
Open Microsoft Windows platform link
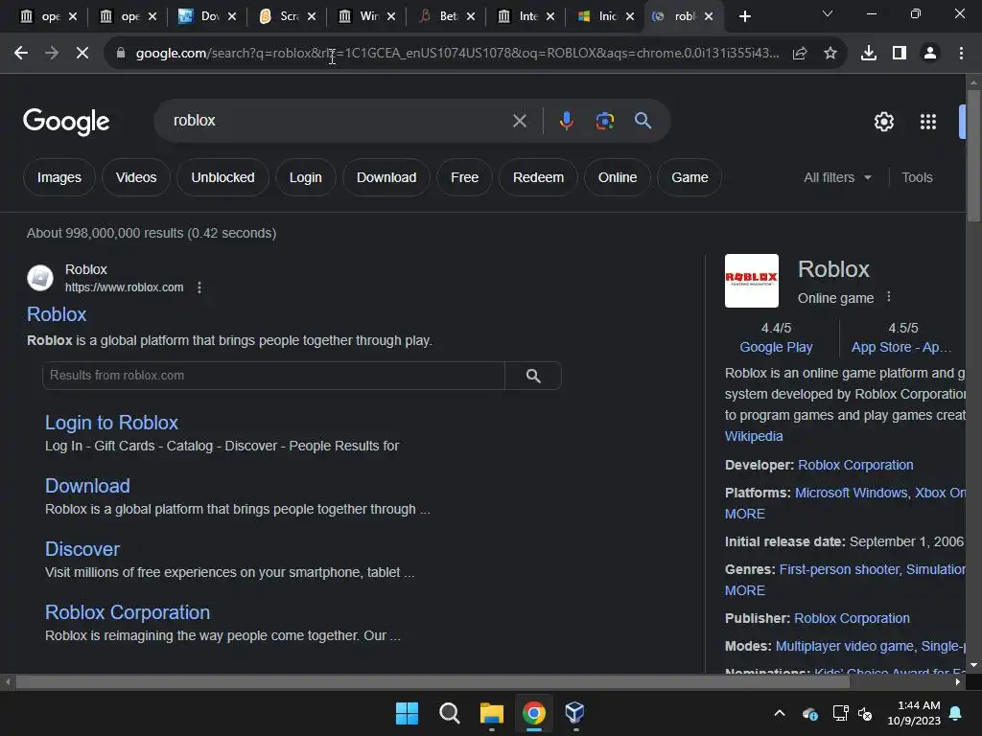pyautogui.click(x=852, y=493)
